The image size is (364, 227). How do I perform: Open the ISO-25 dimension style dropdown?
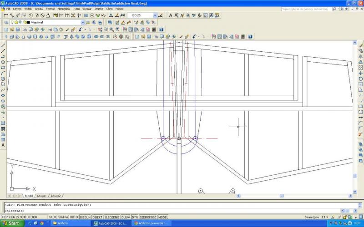click(155, 15)
